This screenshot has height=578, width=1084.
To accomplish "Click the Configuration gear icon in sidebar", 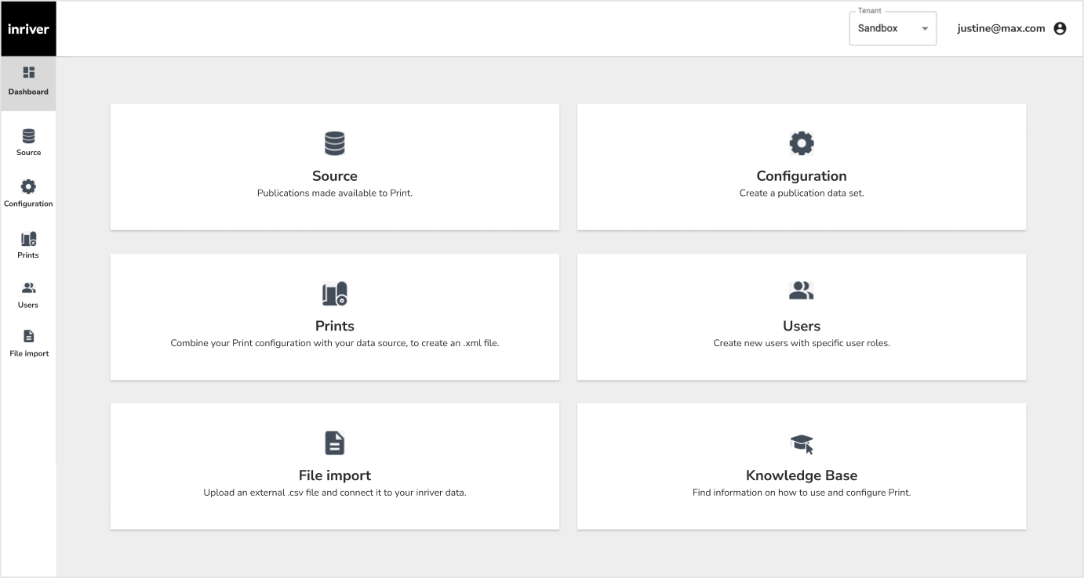I will point(28,186).
